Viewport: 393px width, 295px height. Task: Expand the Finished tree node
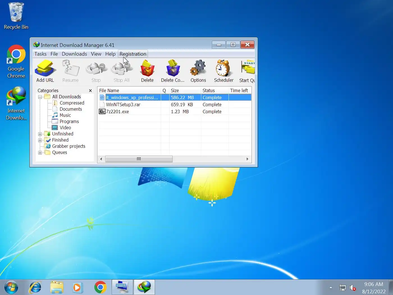pyautogui.click(x=40, y=140)
